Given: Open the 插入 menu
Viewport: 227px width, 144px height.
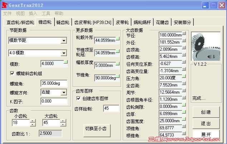Looking at the screenshot, I should (33, 14).
